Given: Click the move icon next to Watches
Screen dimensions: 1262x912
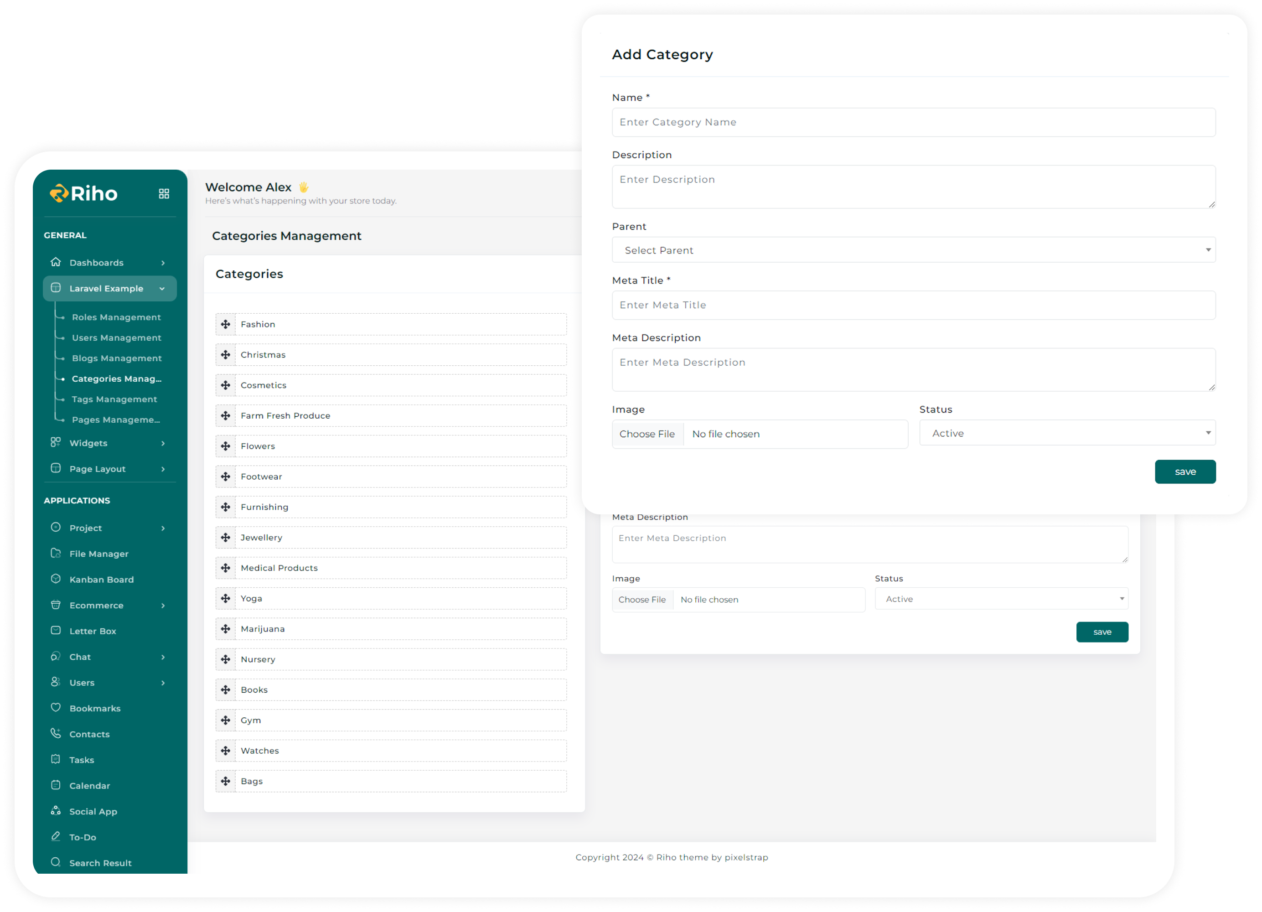Looking at the screenshot, I should tap(225, 751).
